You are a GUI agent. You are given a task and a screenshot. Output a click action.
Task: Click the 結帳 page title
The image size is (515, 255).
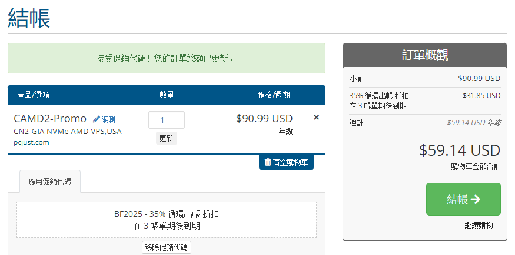[29, 18]
